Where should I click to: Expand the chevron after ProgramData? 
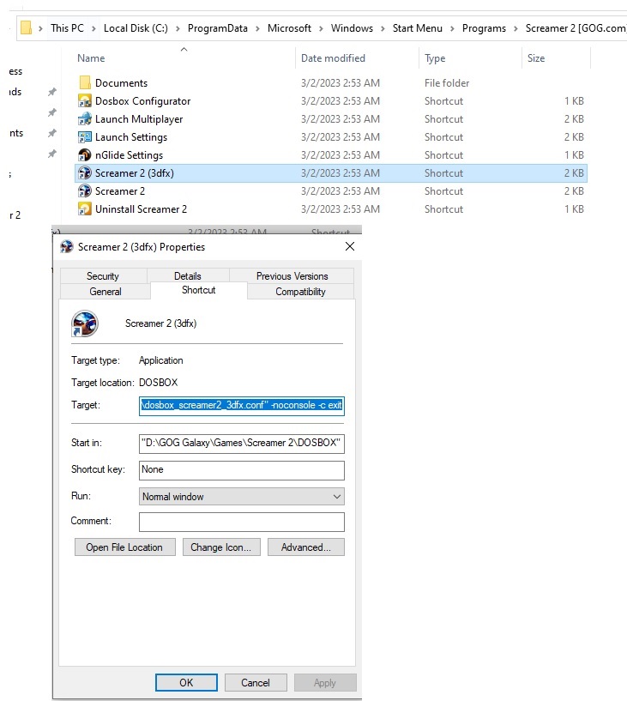pos(258,28)
